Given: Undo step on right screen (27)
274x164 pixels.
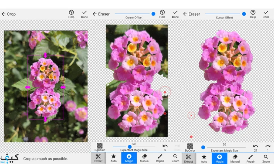Looking at the screenshot, I should (255, 148).
